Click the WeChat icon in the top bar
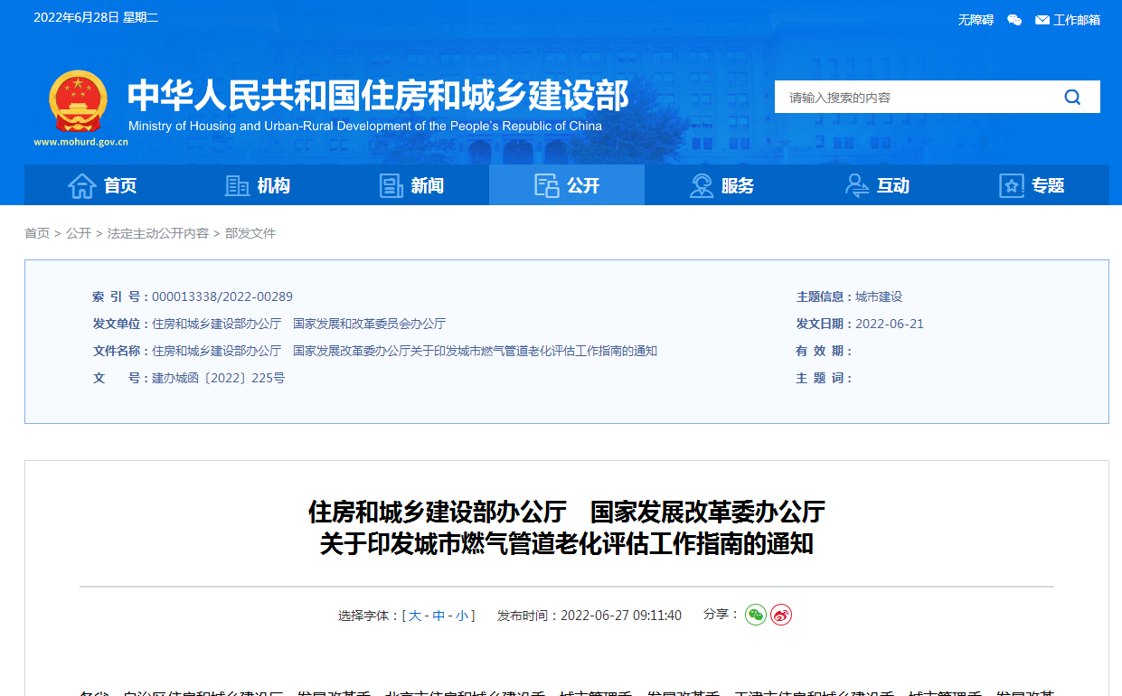The height and width of the screenshot is (696, 1122). click(1014, 18)
